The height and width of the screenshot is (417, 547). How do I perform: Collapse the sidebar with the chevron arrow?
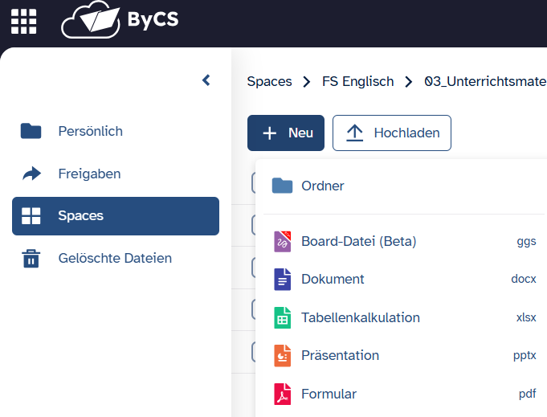pyautogui.click(x=206, y=80)
